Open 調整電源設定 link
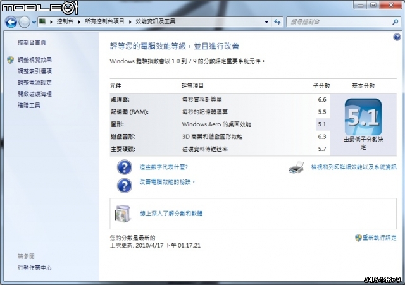 pos(35,83)
